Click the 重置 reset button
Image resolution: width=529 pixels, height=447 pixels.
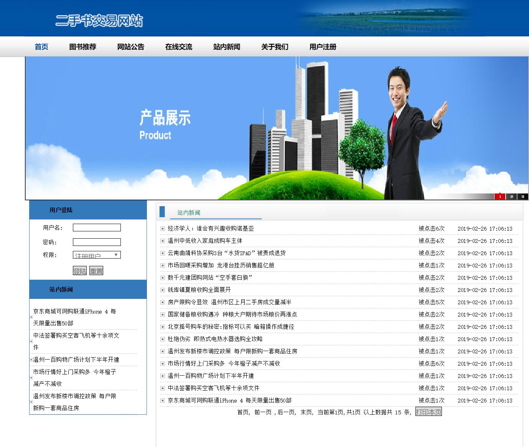[x=96, y=271]
